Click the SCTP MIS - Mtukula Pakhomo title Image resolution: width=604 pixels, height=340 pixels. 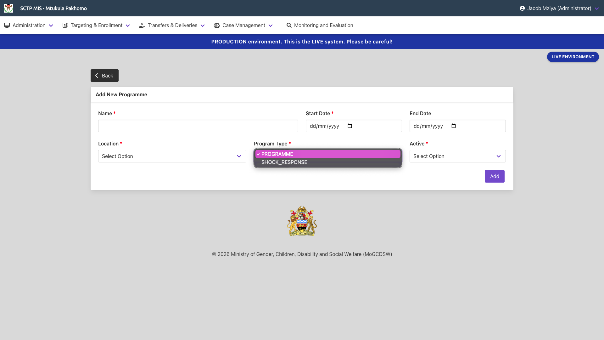click(53, 8)
